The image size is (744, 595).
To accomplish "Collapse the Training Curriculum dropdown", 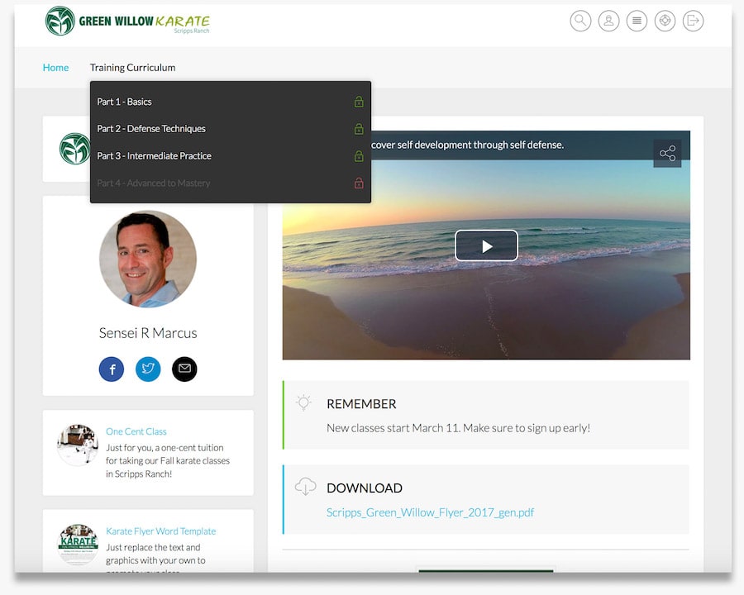I will pyautogui.click(x=132, y=68).
